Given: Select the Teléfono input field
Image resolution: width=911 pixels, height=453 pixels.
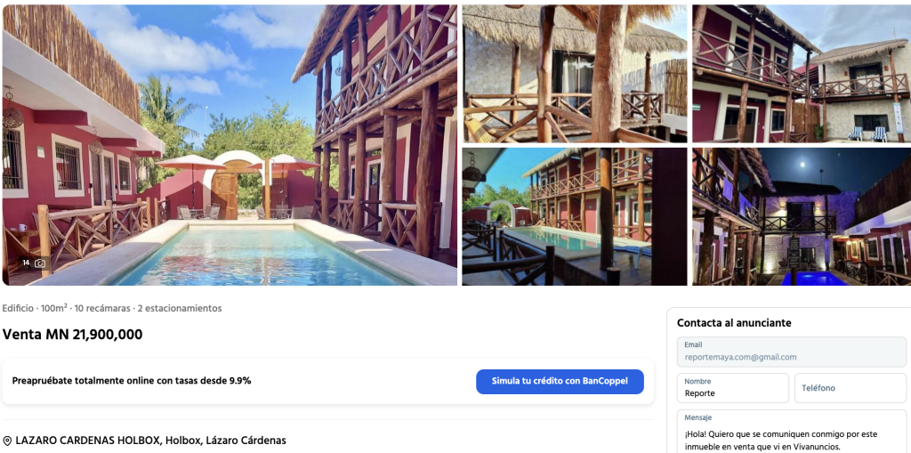Looking at the screenshot, I should point(850,388).
